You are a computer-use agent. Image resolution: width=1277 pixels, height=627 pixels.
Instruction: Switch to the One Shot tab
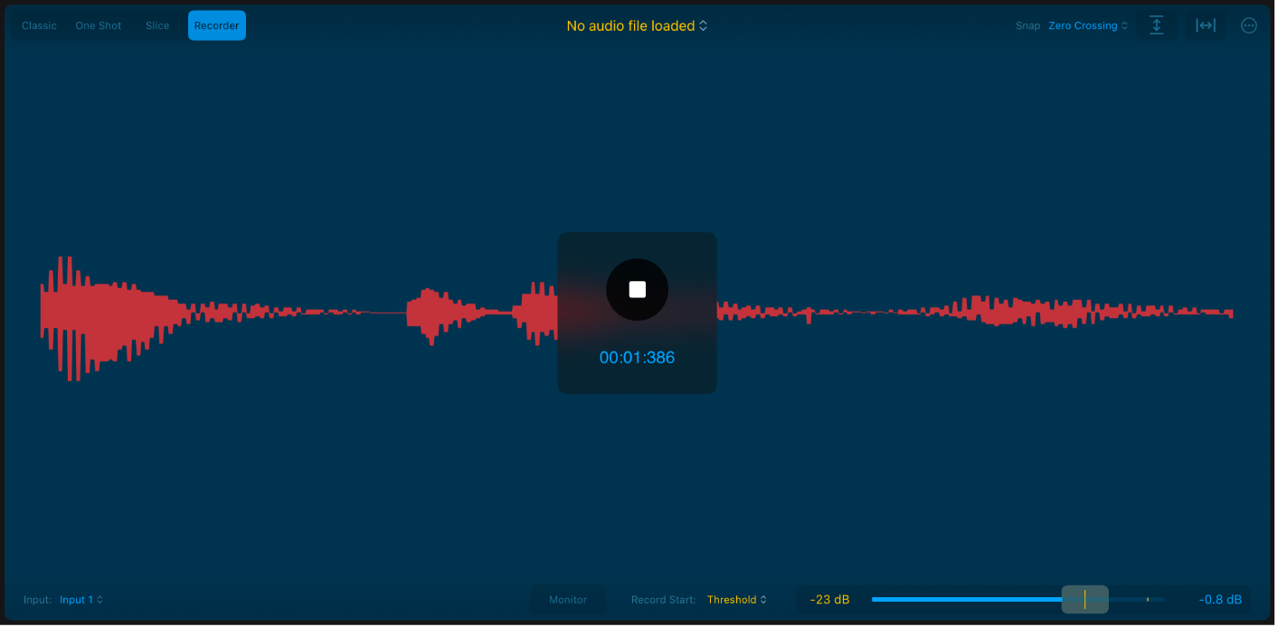(x=98, y=25)
